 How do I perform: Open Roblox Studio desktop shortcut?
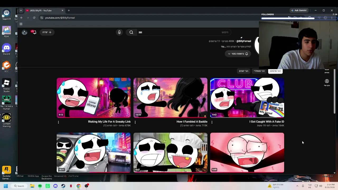tap(7, 86)
